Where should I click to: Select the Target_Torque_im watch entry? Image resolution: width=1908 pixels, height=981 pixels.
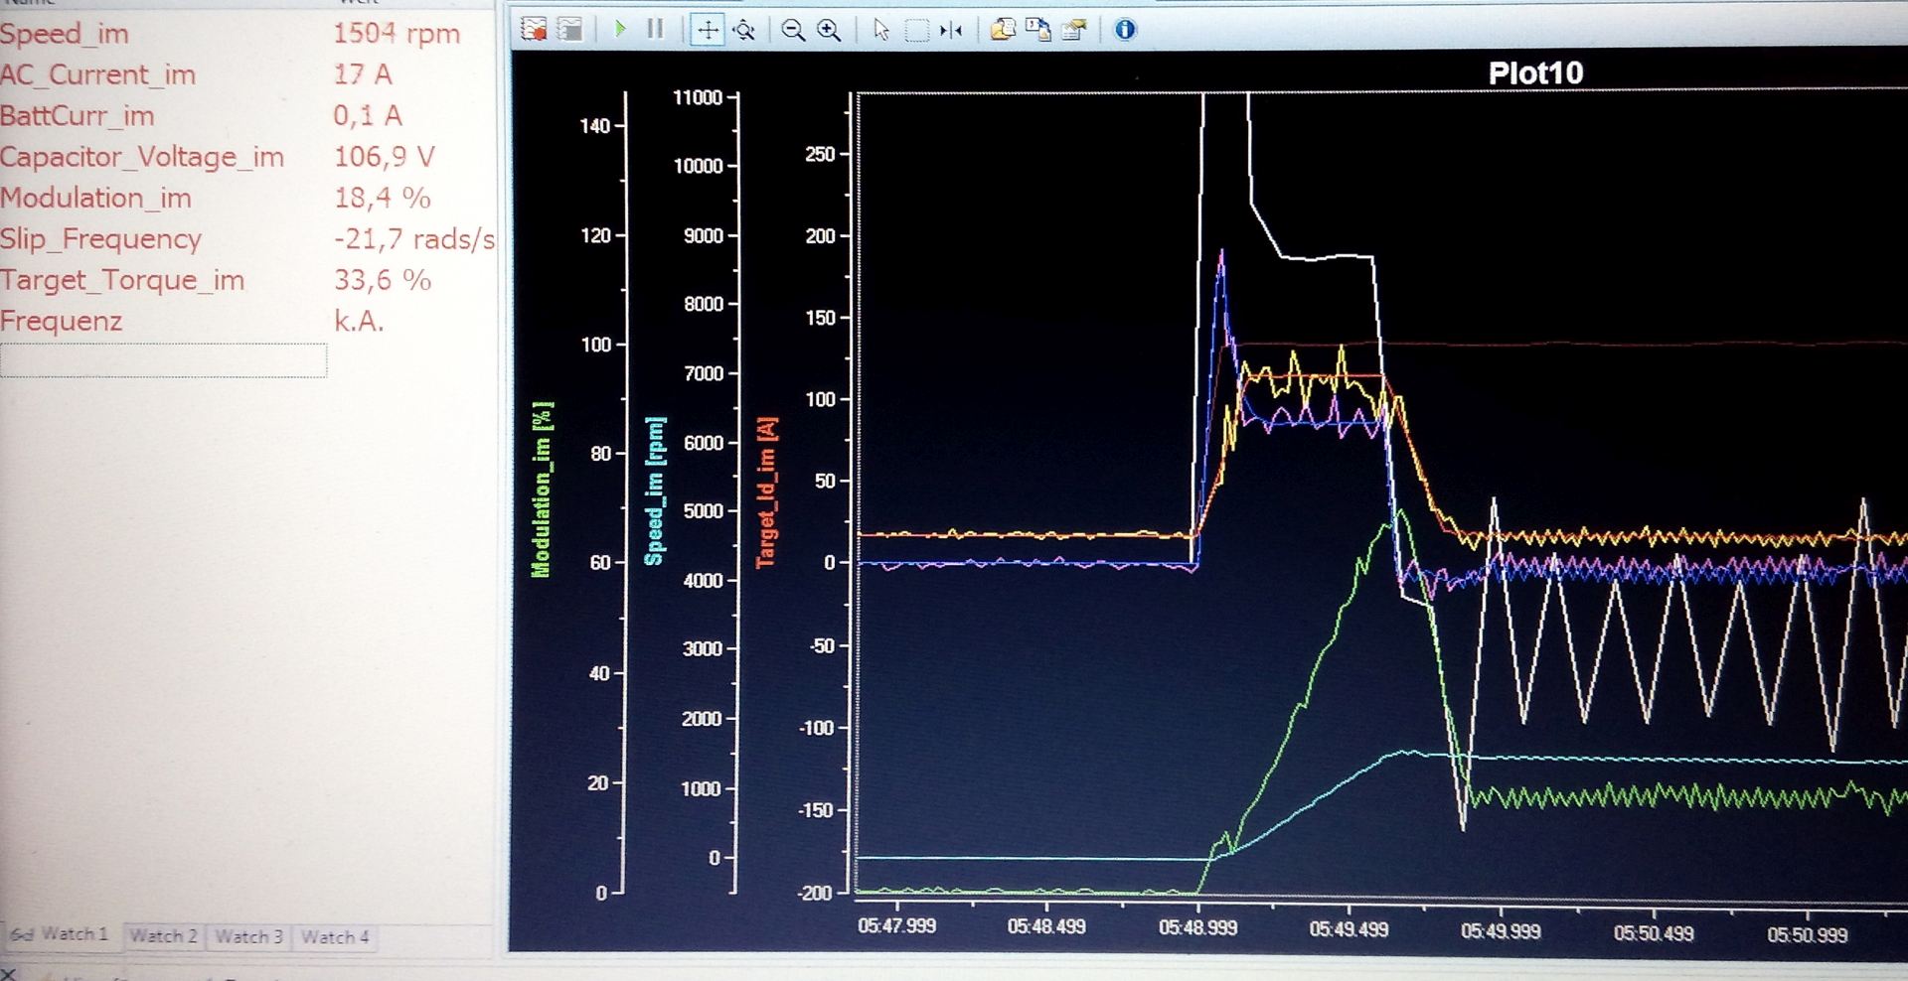click(x=122, y=280)
